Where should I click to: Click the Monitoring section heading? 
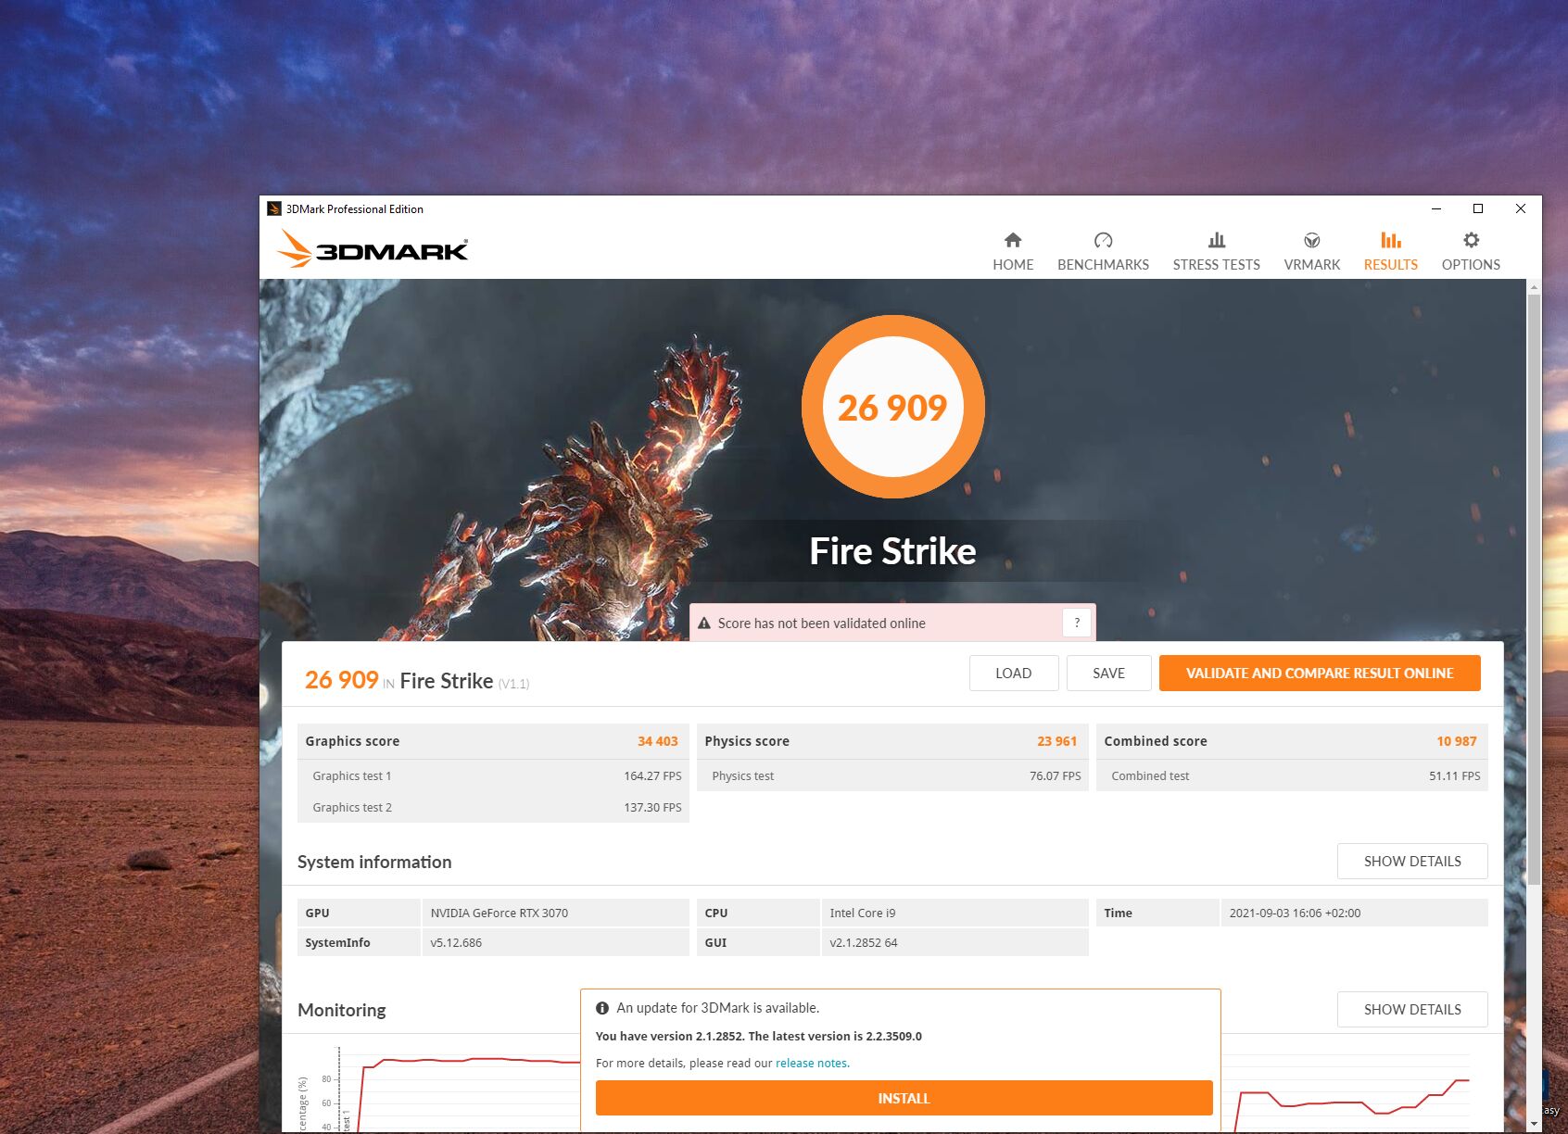click(342, 1010)
